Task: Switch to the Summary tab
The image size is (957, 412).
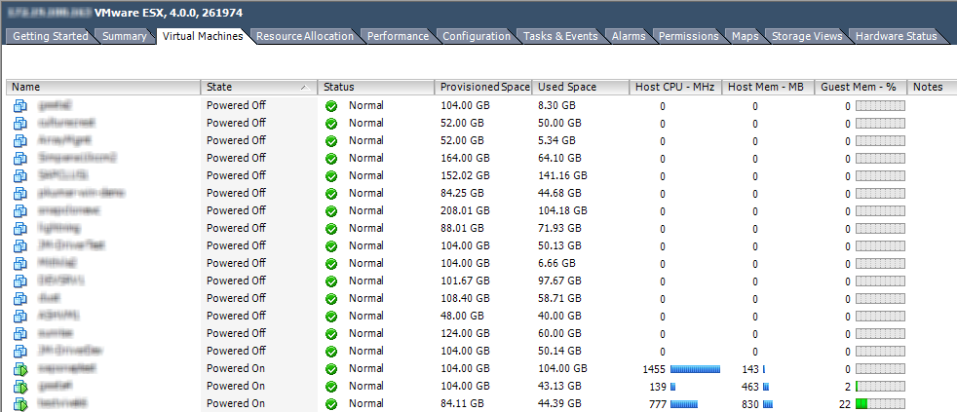Action: (124, 36)
